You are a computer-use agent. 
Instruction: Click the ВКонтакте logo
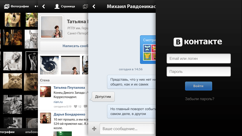[198, 42]
